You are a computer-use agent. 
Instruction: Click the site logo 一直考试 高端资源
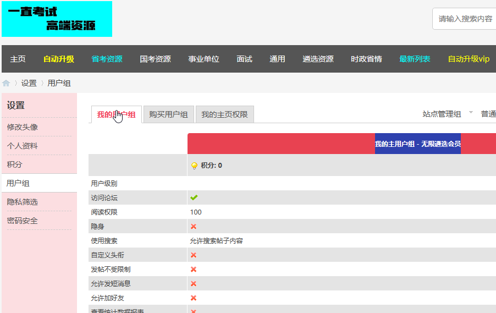[57, 19]
